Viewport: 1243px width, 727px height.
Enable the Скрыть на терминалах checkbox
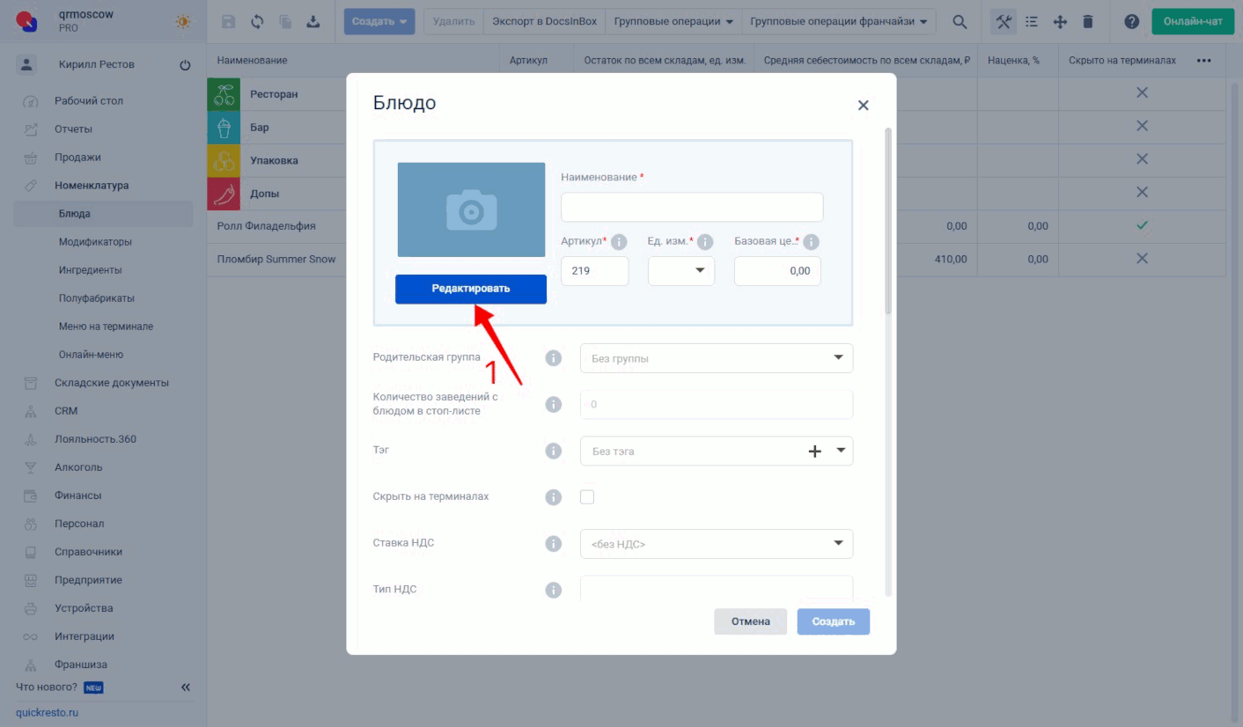587,497
